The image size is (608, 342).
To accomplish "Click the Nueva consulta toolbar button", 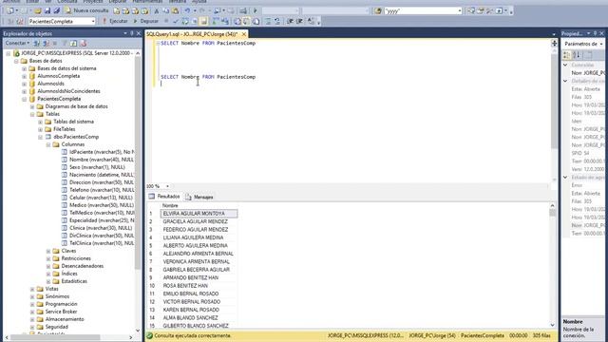I will tap(86, 10).
